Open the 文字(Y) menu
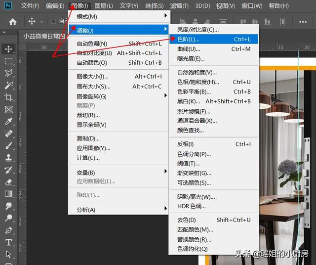Image resolution: width=316 pixels, height=265 pixels. (129, 5)
